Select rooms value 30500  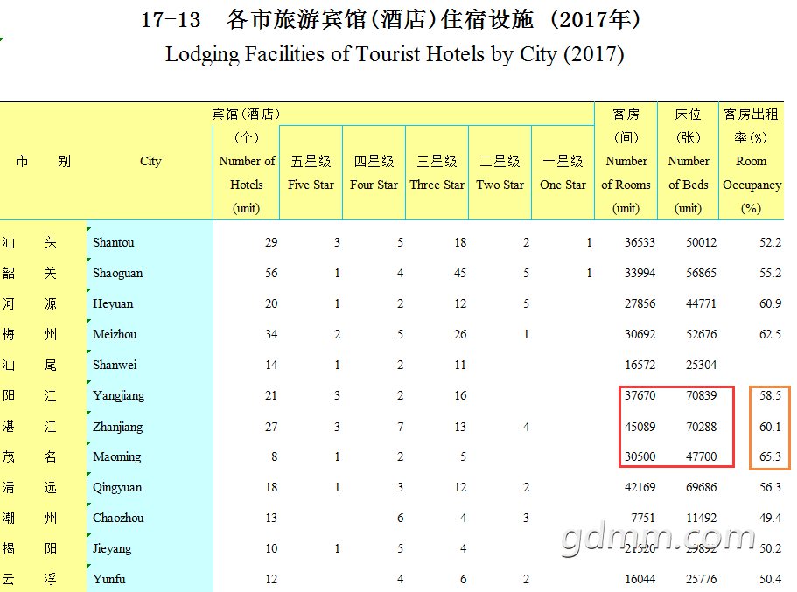point(640,456)
